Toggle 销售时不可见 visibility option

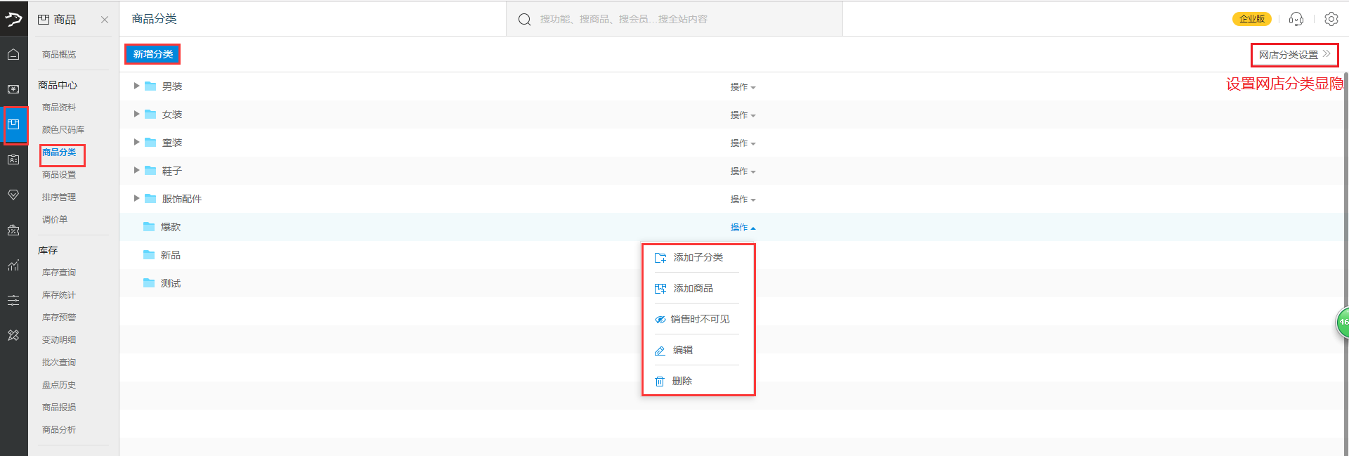(698, 319)
